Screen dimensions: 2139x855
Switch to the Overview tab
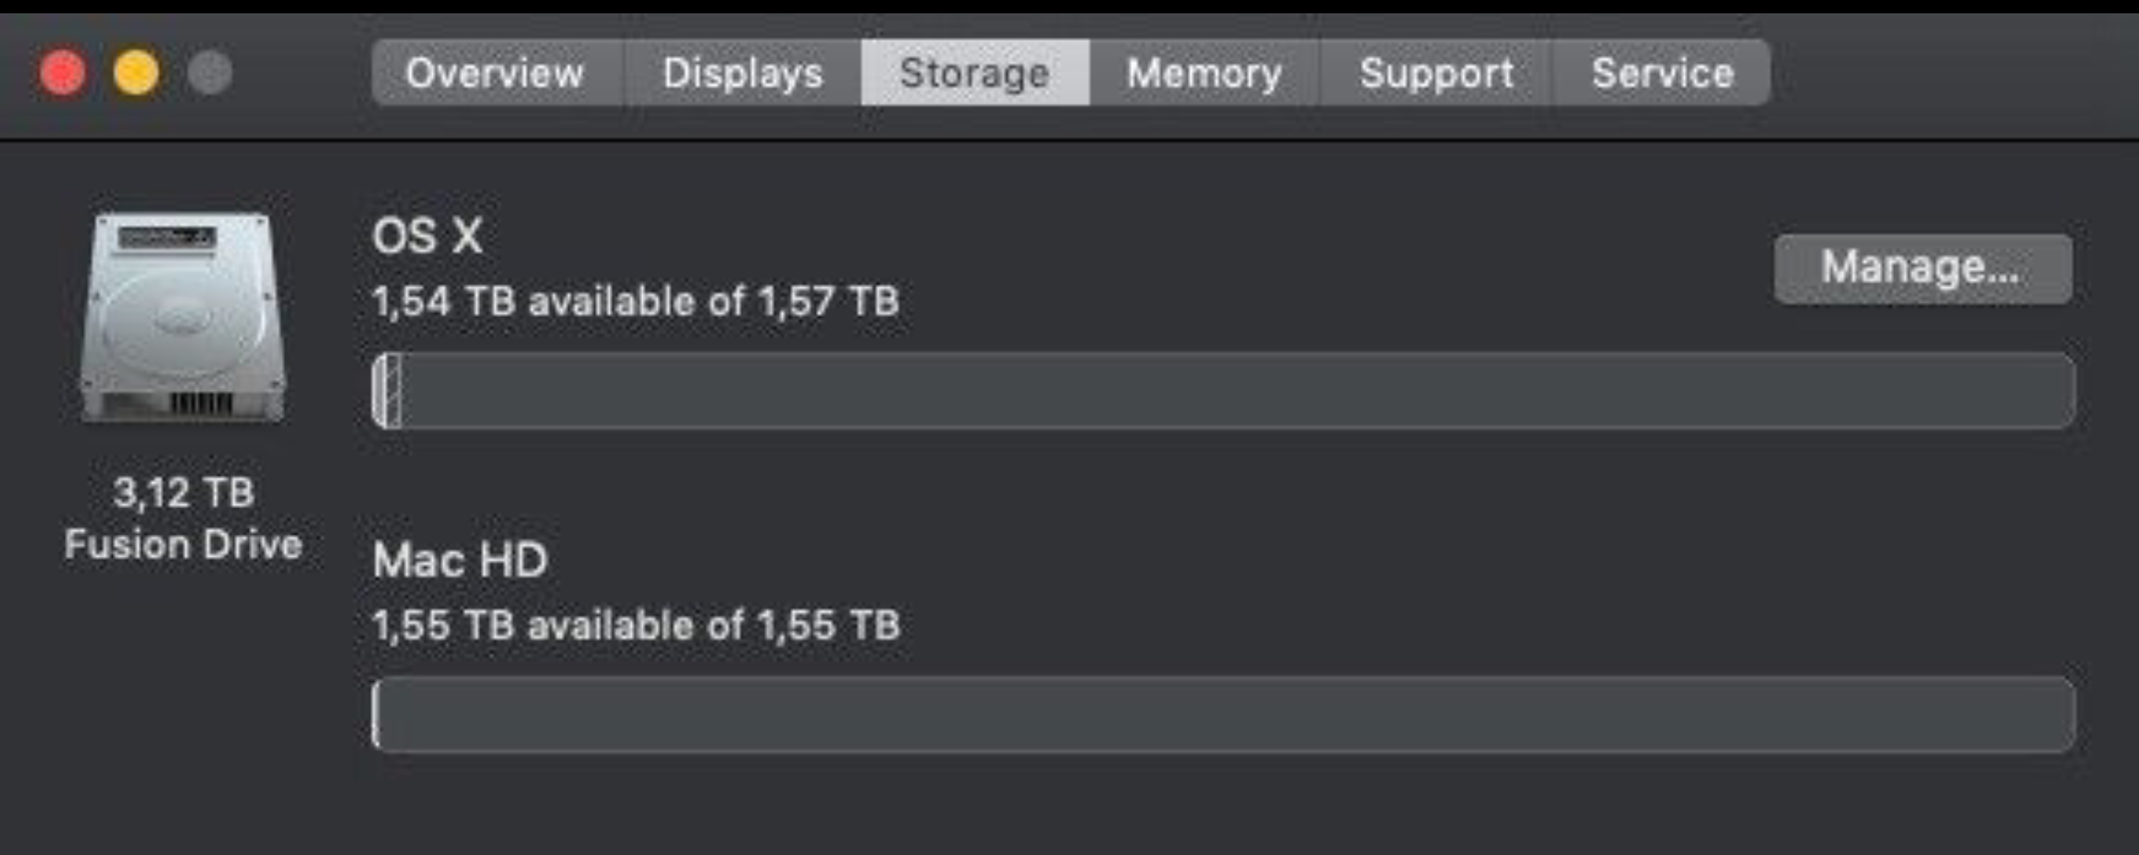[x=496, y=73]
